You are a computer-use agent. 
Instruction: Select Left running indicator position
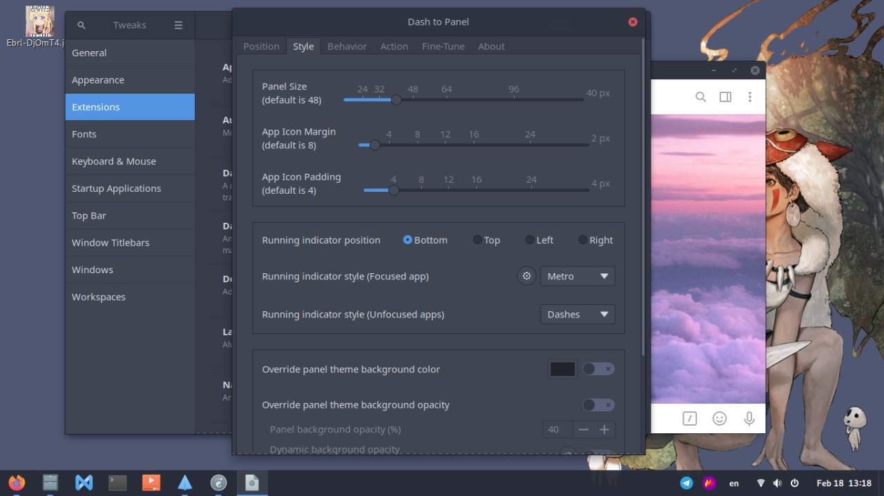(539, 240)
